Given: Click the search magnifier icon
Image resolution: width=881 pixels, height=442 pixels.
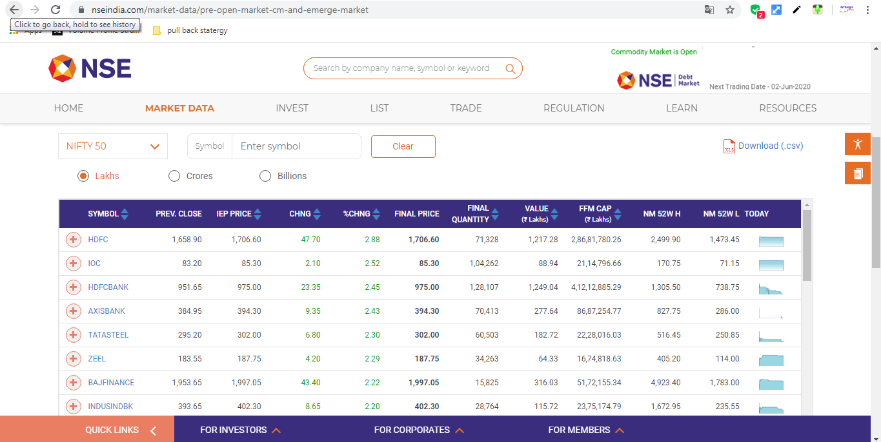Looking at the screenshot, I should 511,68.
